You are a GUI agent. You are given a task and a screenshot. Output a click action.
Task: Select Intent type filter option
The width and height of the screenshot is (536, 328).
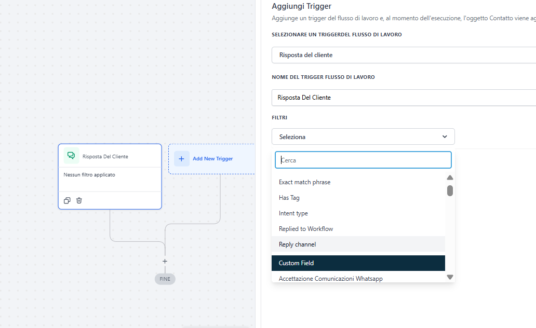(293, 213)
